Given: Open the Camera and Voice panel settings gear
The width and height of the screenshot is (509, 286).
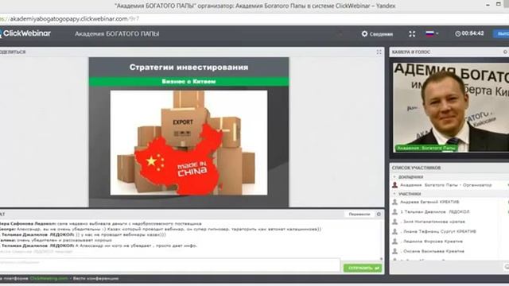Looking at the screenshot, I should (x=506, y=52).
